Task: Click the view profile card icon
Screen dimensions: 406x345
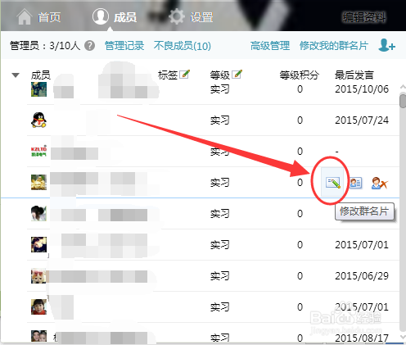Action: click(x=356, y=183)
